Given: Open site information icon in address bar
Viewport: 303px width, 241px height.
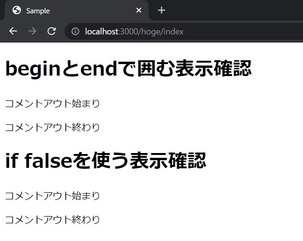Looking at the screenshot, I should click(x=75, y=31).
